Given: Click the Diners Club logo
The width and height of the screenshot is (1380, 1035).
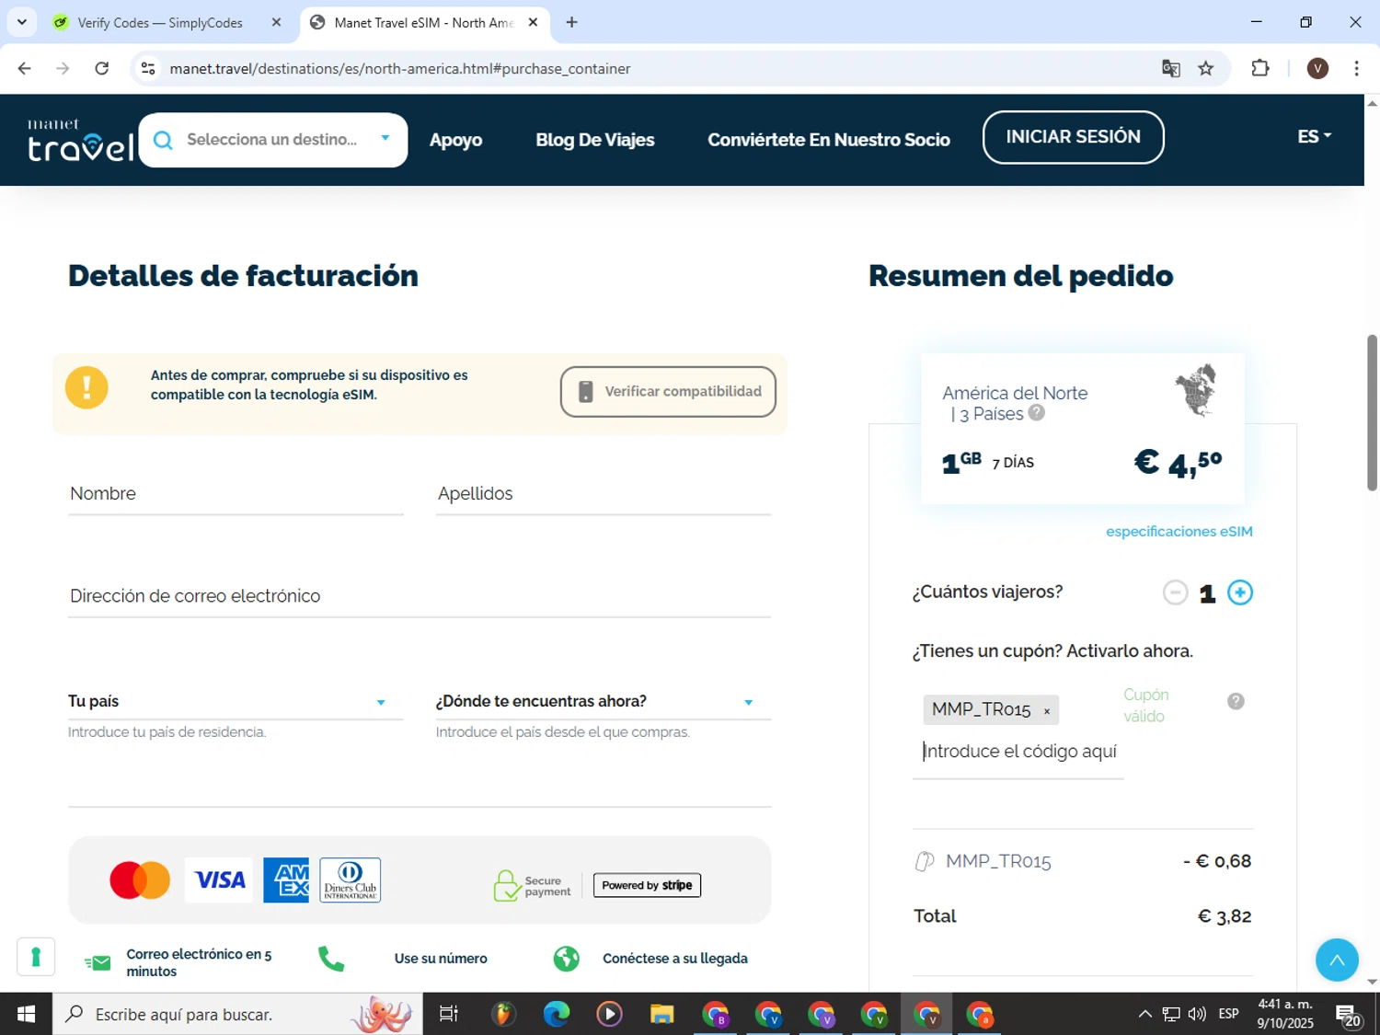Looking at the screenshot, I should click(351, 880).
